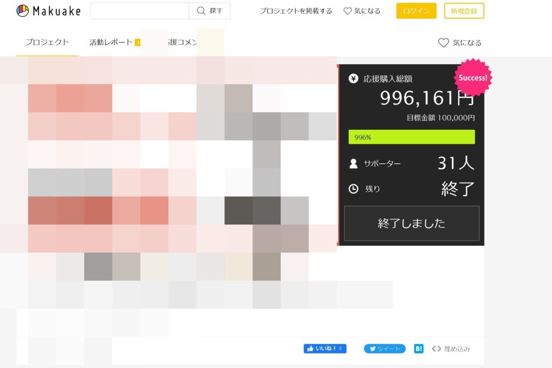
Task: Select the プロジェクト tab
Action: pyautogui.click(x=47, y=42)
